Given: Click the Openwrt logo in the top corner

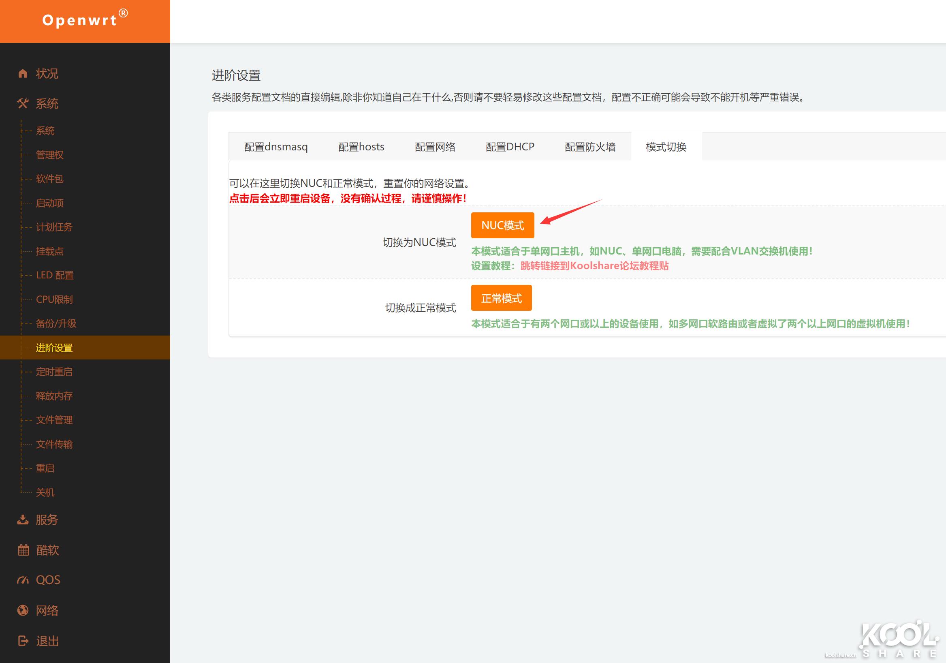Looking at the screenshot, I should [x=81, y=21].
